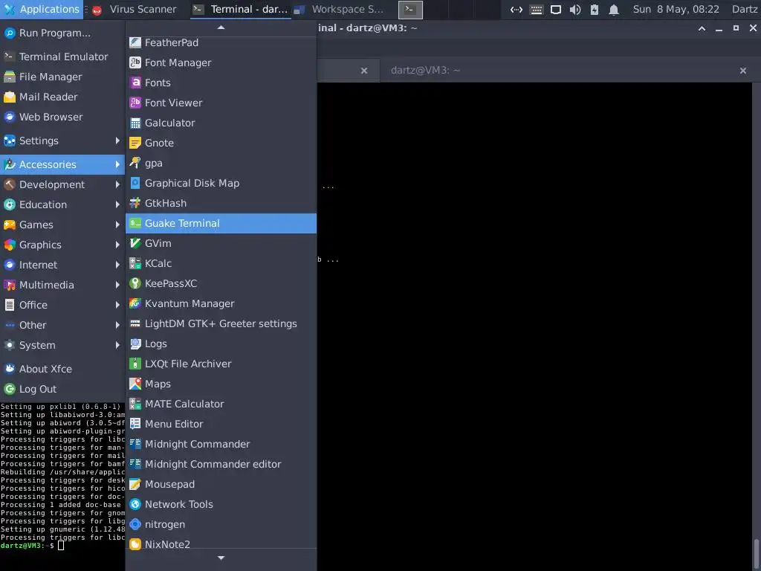The height and width of the screenshot is (571, 761).
Task: Open GVim via its green V icon
Action: click(x=135, y=243)
